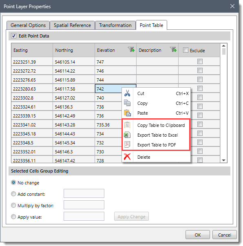Select easting cell 2223302.8
This screenshot has height=246, width=243.
[x=32, y=98]
